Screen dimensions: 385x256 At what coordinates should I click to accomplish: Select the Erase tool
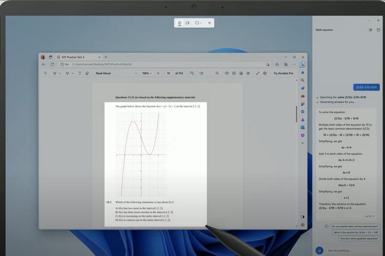point(87,73)
